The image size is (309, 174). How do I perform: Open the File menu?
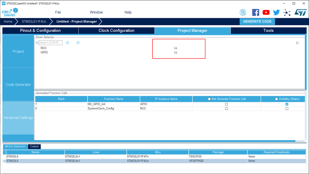pyautogui.click(x=58, y=12)
